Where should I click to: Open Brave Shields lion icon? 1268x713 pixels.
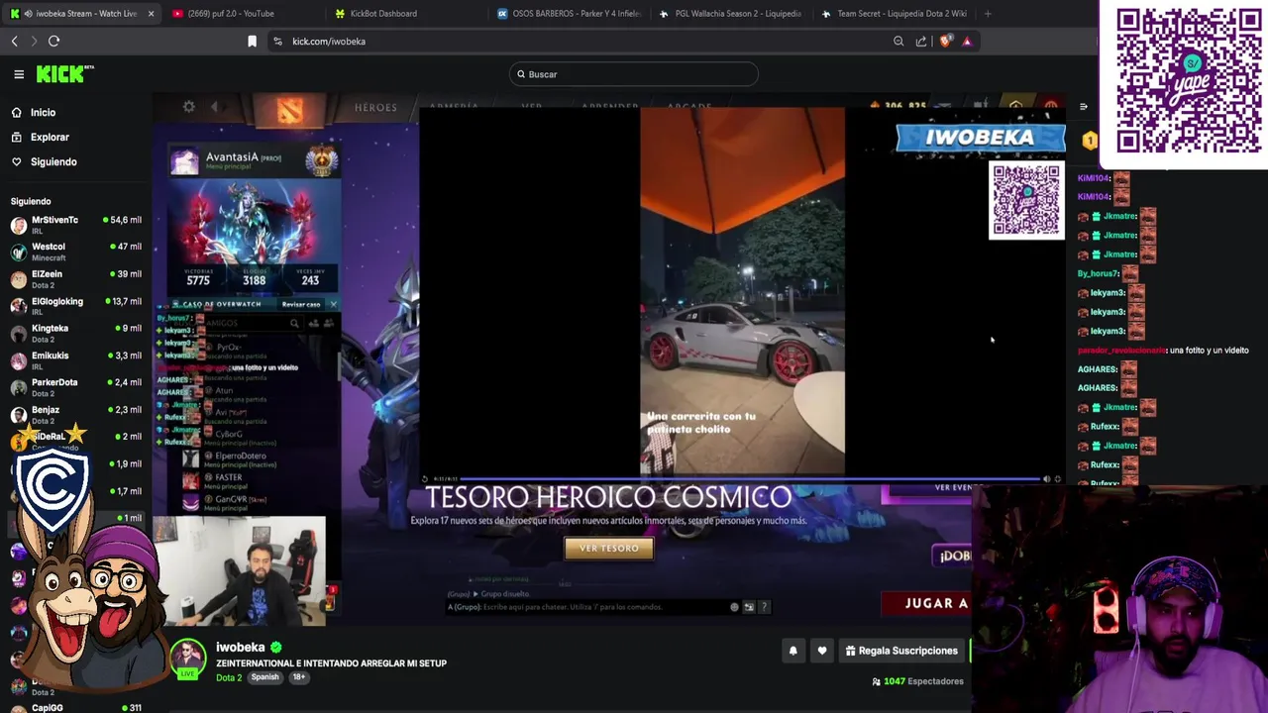pos(945,41)
